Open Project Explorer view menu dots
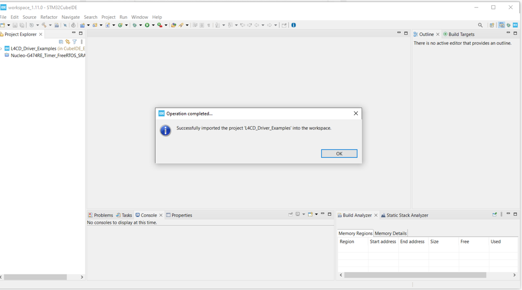 coord(82,42)
